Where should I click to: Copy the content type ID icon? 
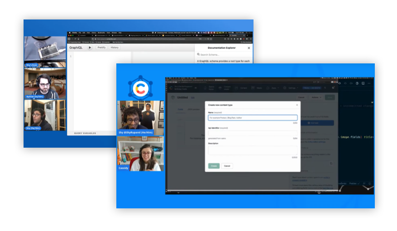[331, 164]
